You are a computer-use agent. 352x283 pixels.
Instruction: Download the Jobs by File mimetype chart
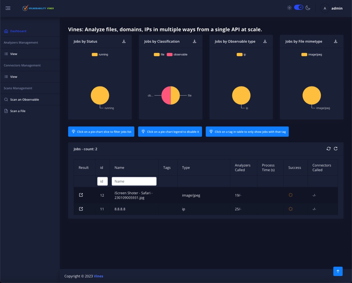336,41
